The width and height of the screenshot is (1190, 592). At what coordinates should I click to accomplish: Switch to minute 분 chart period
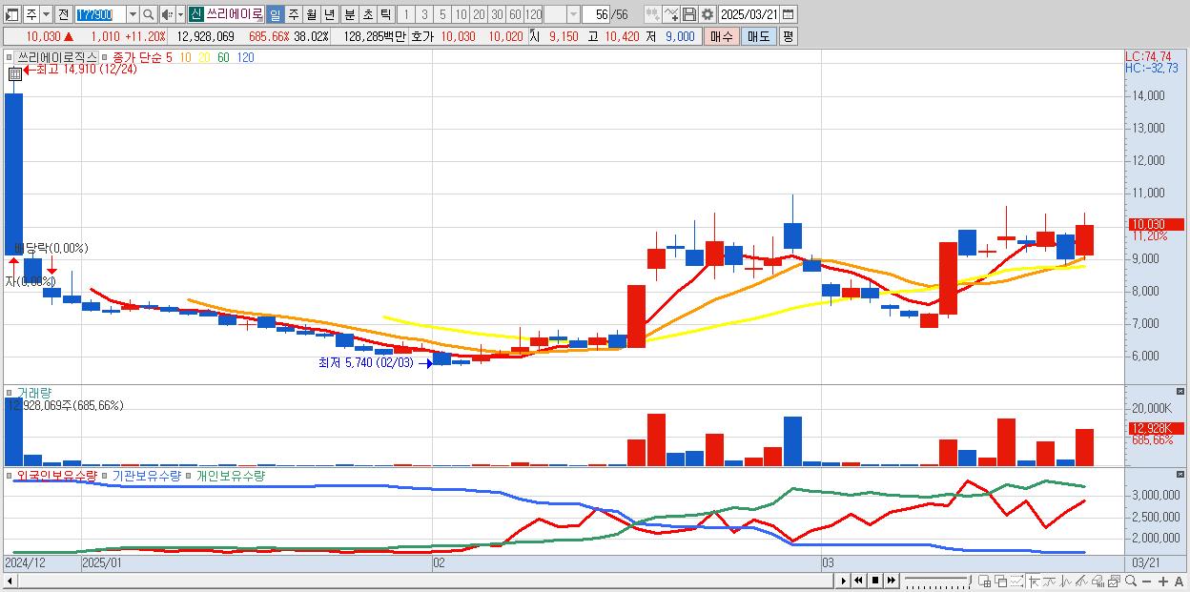coord(350,14)
